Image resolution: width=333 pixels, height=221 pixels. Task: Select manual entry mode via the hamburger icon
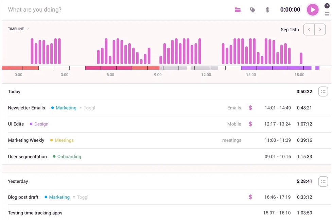326,14
